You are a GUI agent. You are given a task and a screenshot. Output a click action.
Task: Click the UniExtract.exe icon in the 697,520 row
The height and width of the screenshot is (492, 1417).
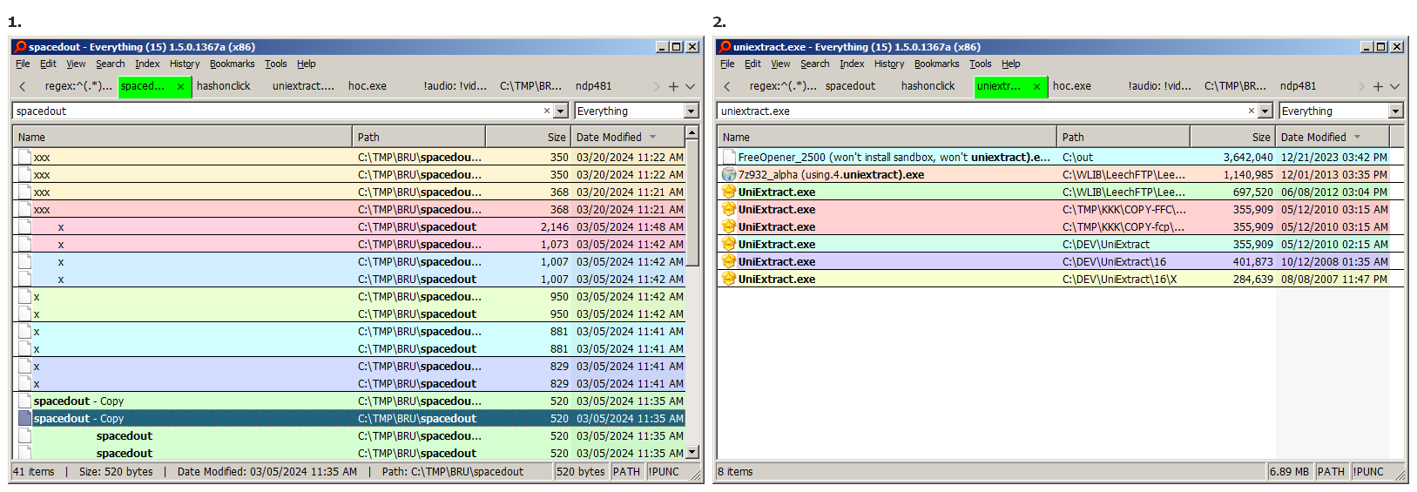pos(729,192)
